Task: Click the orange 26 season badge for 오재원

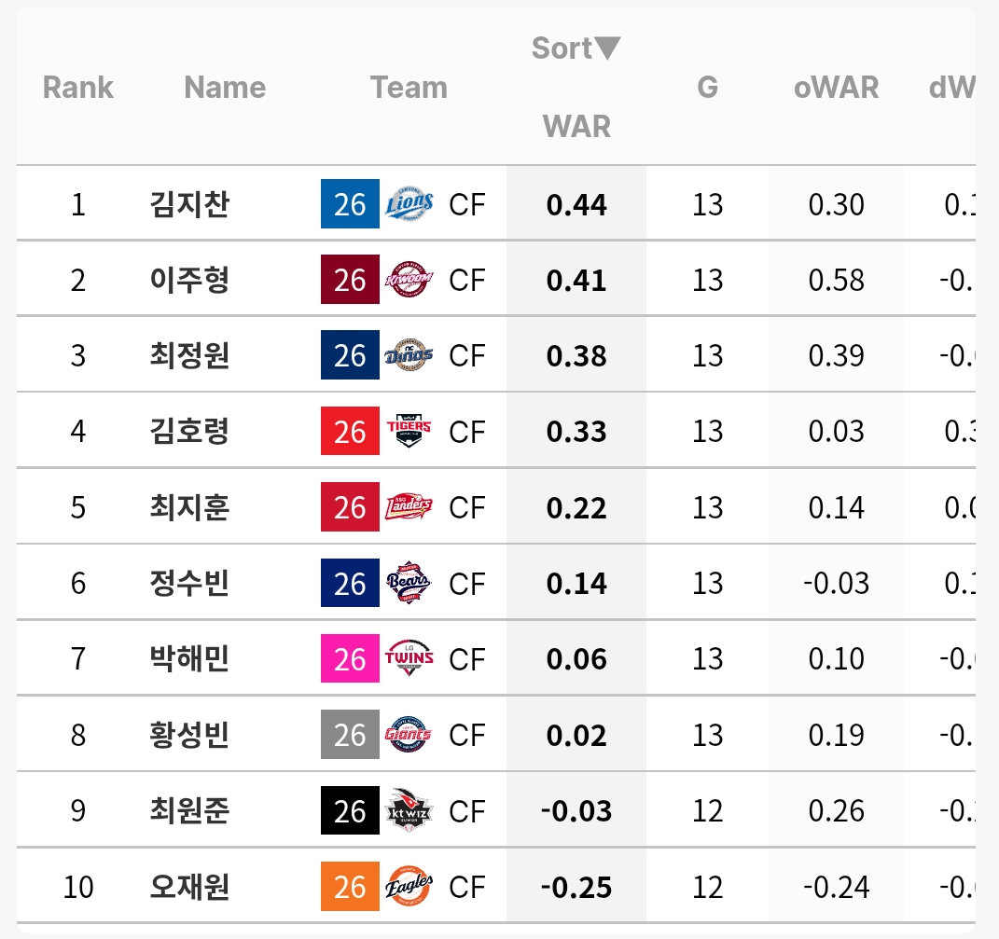Action: pyautogui.click(x=350, y=886)
